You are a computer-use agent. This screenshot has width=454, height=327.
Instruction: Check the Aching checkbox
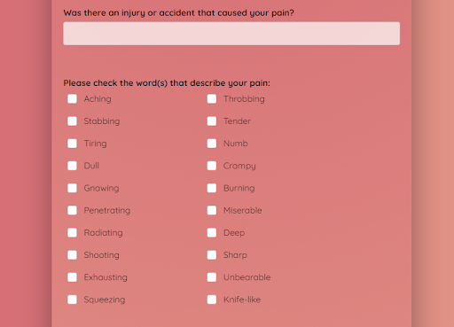pyautogui.click(x=72, y=98)
